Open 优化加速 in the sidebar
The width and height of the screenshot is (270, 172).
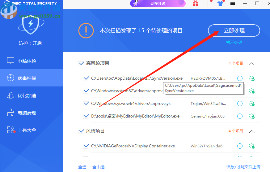(x=31, y=95)
